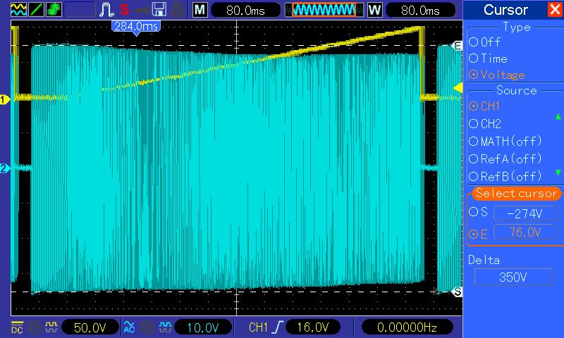
Task: Click the CH2 AC coupling icon
Action: [x=129, y=327]
